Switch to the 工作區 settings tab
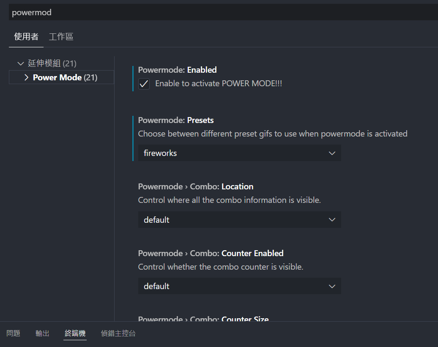The width and height of the screenshot is (438, 347). click(x=61, y=37)
